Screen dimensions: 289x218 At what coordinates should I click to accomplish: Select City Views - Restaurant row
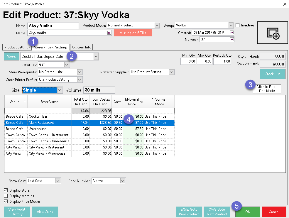tap(89, 147)
